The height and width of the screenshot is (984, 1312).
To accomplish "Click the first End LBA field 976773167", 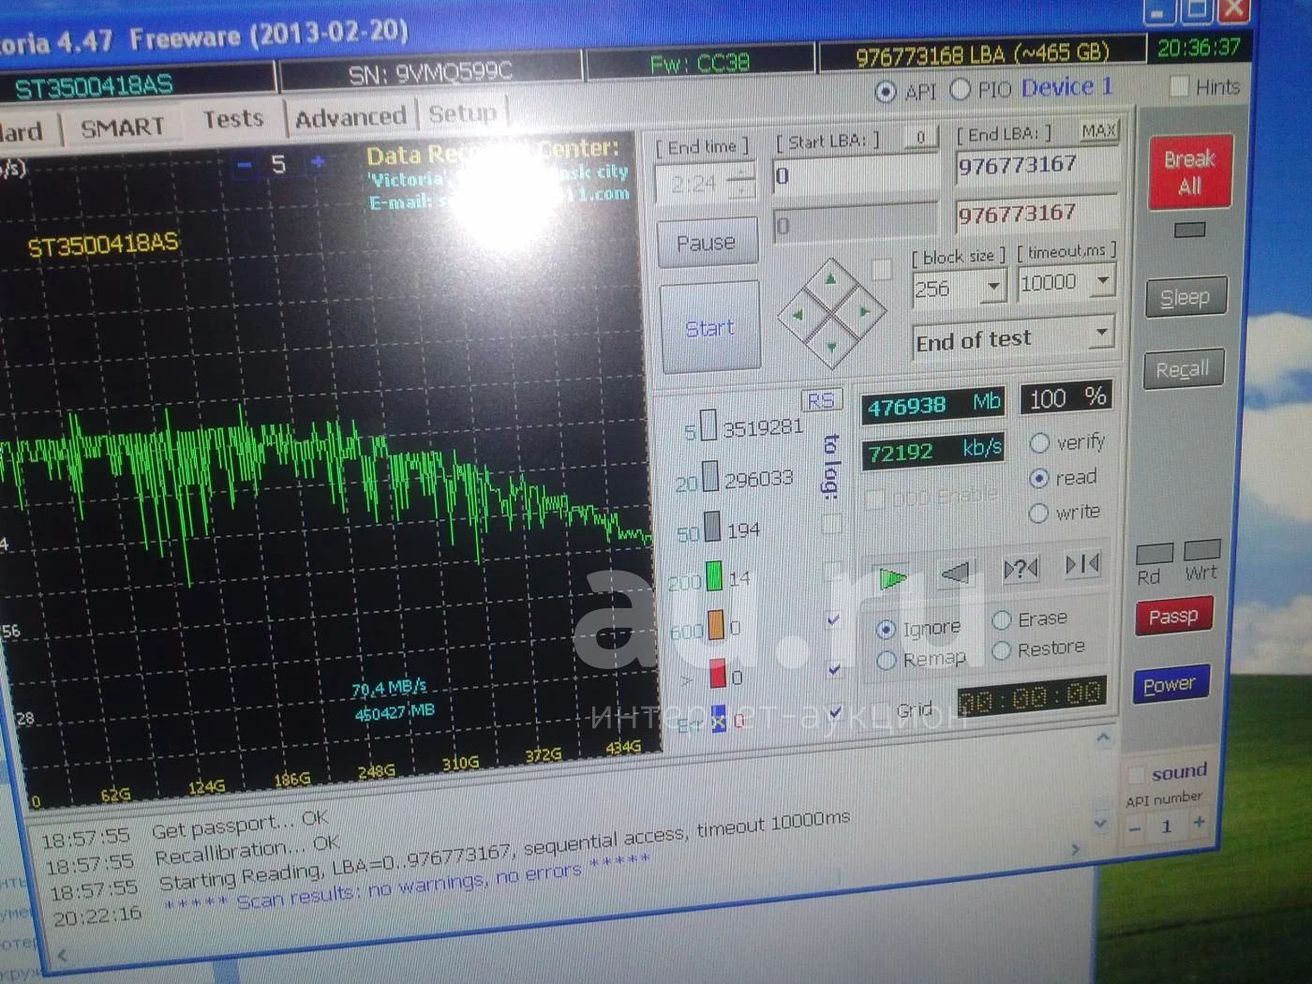I will tap(1037, 165).
